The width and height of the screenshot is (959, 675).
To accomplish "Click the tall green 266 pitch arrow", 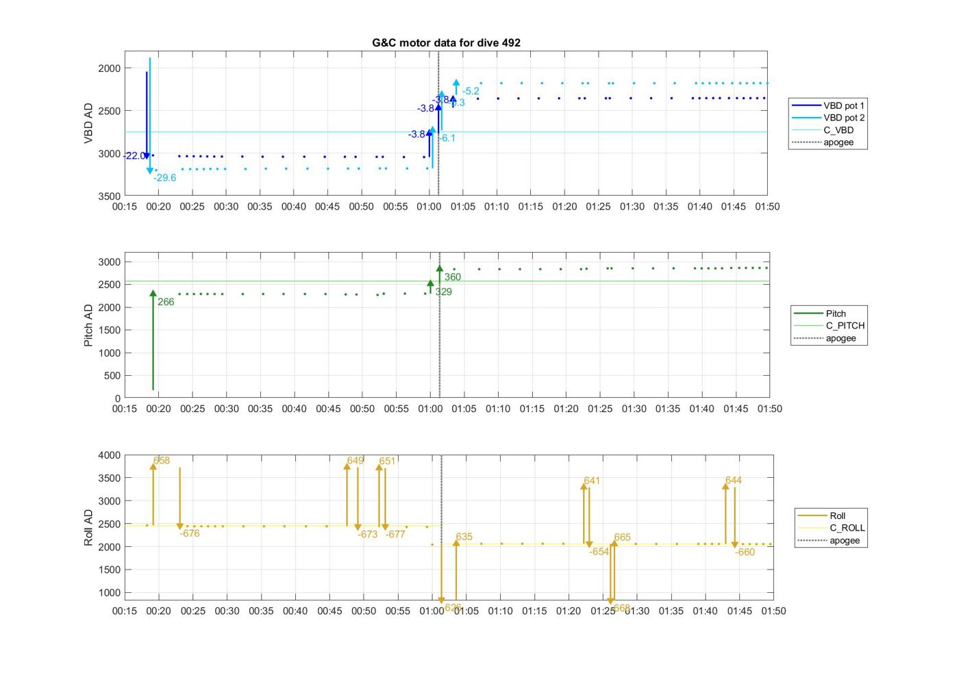I will pyautogui.click(x=153, y=341).
